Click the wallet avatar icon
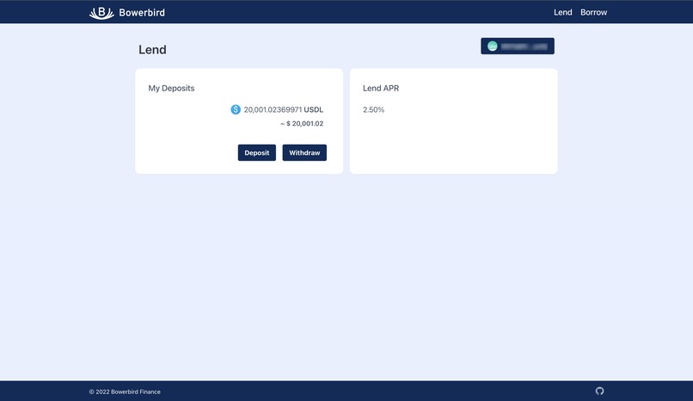This screenshot has width=693, height=401. pyautogui.click(x=493, y=46)
